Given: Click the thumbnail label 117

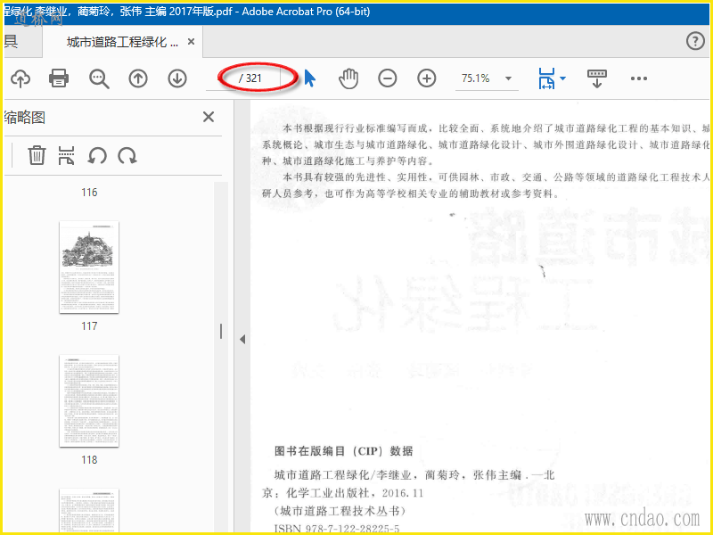Looking at the screenshot, I should click(x=89, y=325).
